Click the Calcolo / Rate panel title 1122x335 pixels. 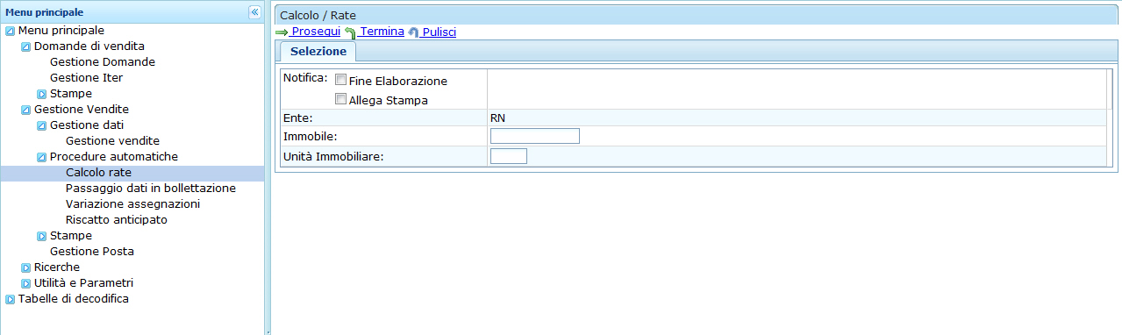coord(318,16)
